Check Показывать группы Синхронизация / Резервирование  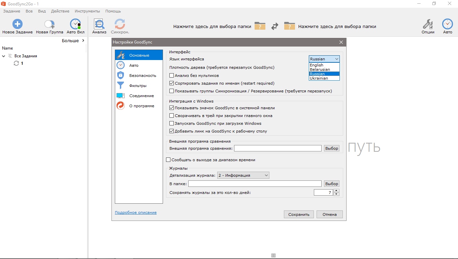coord(172,91)
